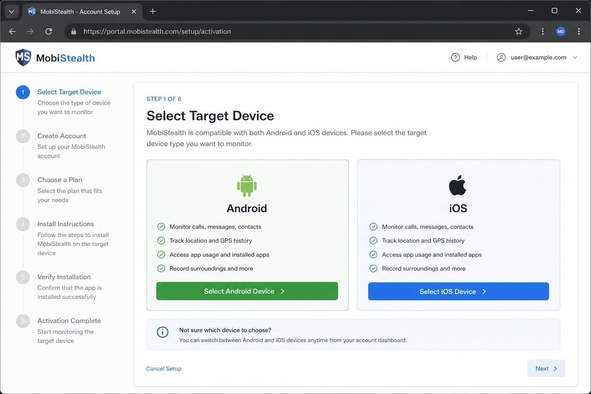The width and height of the screenshot is (591, 394).
Task: Click Android check icon for 'Access app usage'
Action: (x=161, y=255)
